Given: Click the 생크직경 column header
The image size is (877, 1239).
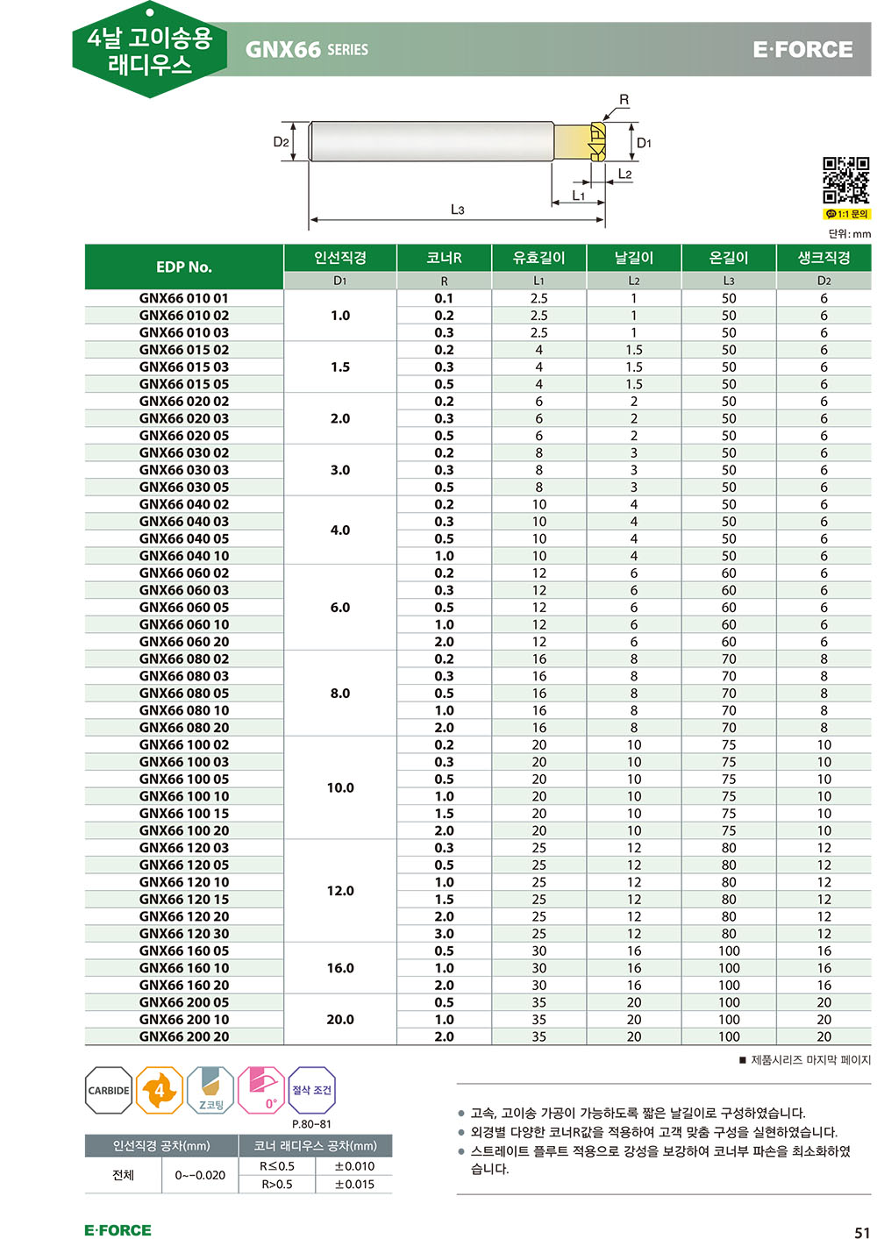Looking at the screenshot, I should 824,258.
